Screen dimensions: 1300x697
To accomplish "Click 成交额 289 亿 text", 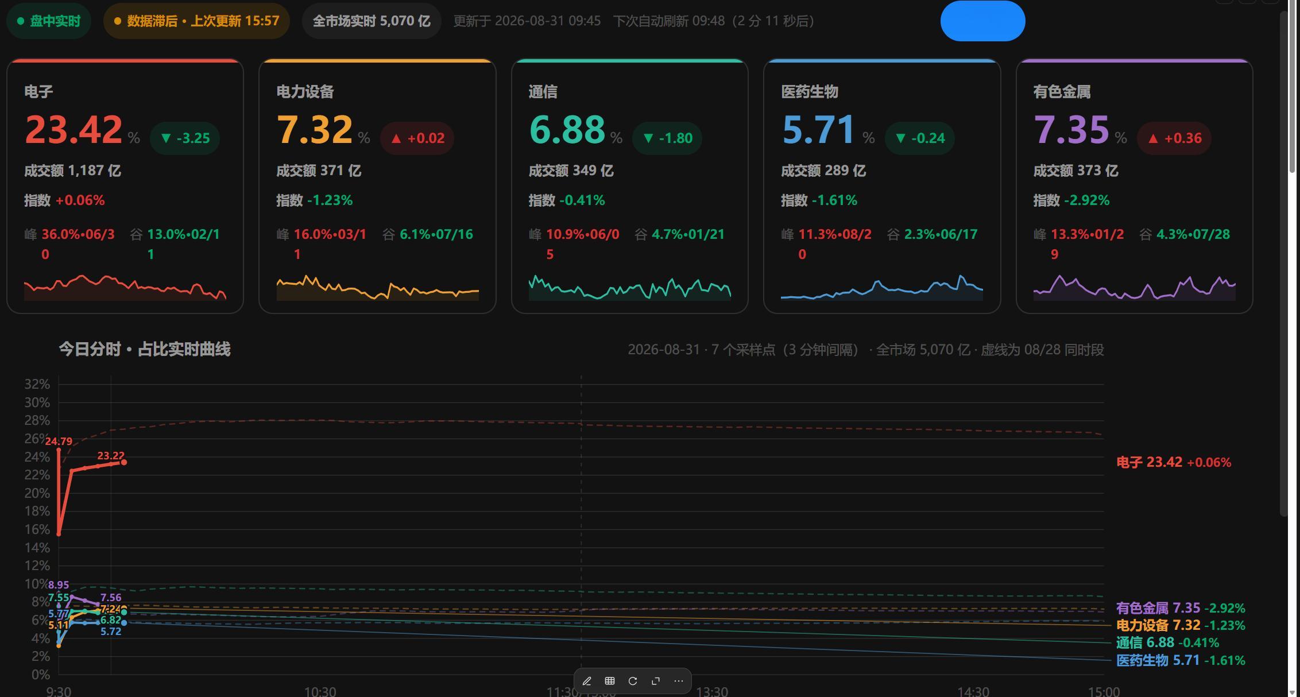I will coord(823,171).
